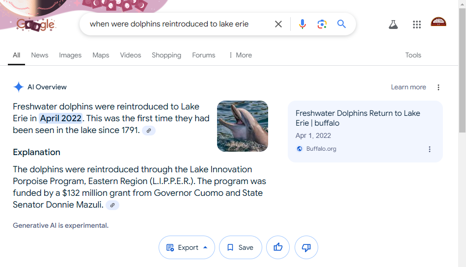
Task: Open AI Overview three-dot options menu
Action: (439, 87)
